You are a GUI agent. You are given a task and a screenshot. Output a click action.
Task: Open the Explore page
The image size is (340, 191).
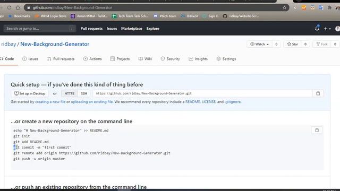(x=152, y=28)
